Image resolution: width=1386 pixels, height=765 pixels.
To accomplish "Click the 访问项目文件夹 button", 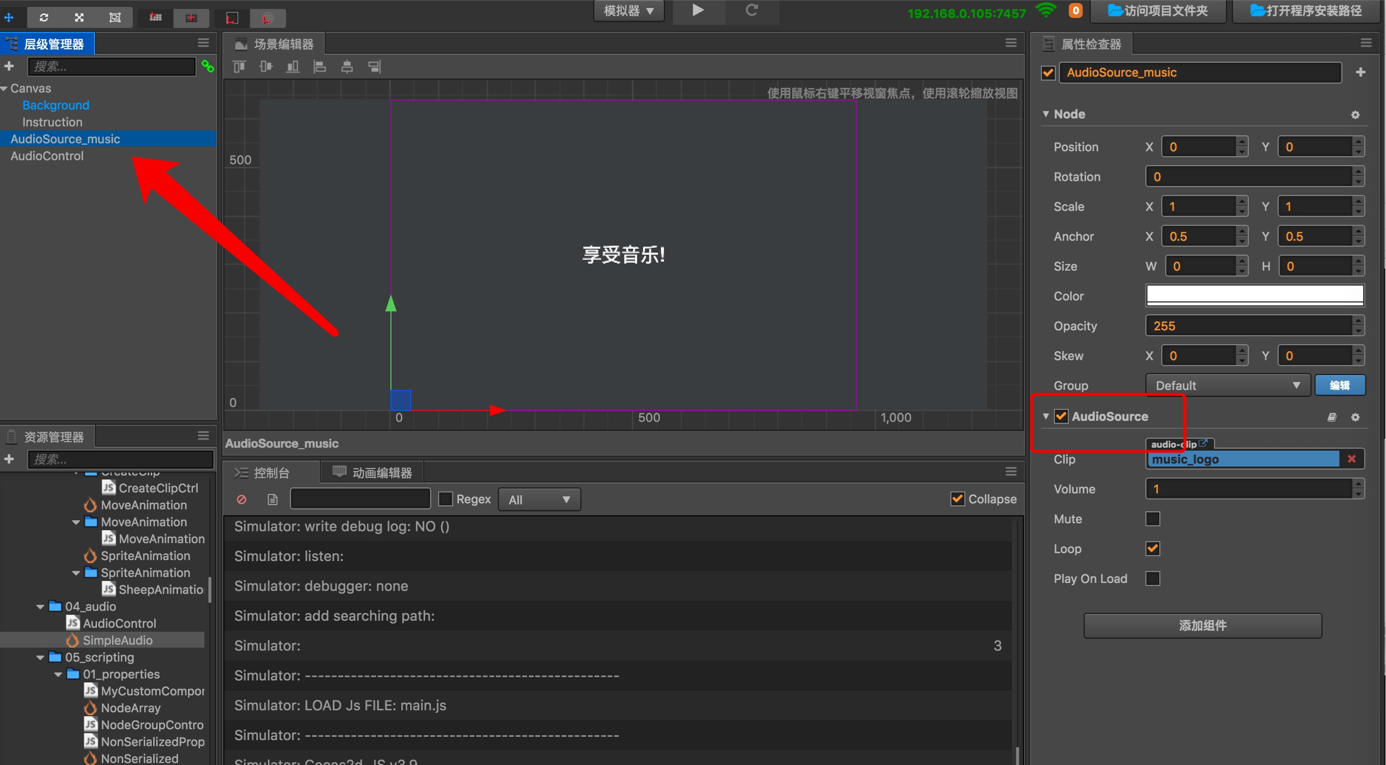I will (1157, 11).
